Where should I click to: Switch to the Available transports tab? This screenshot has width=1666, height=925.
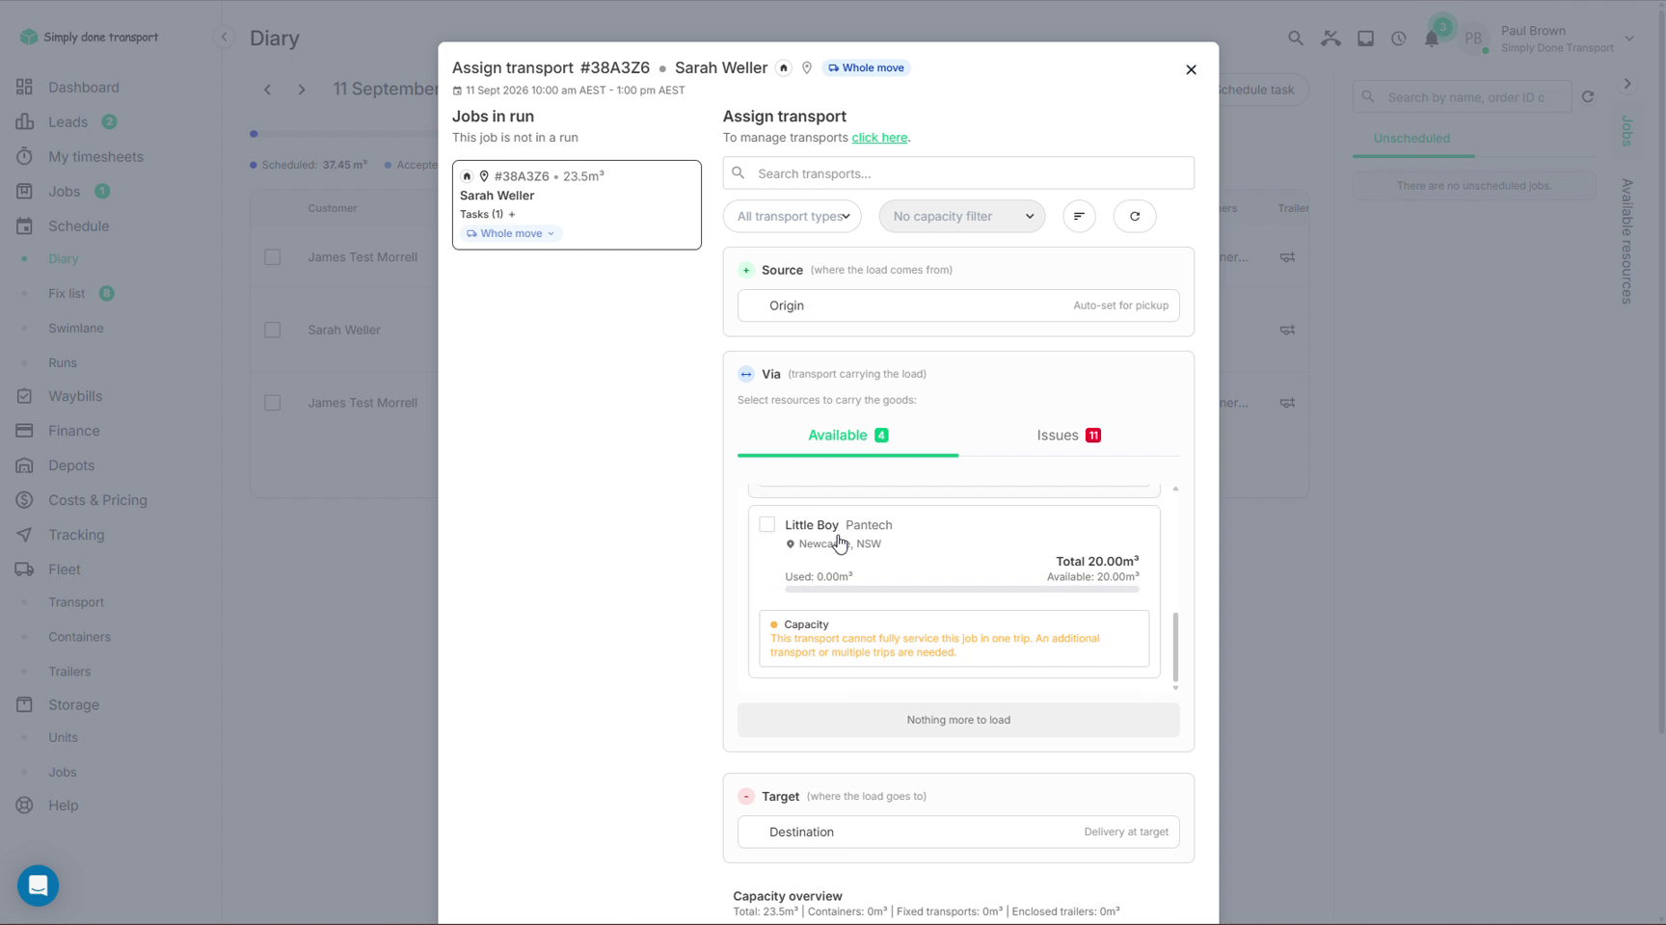point(847,436)
